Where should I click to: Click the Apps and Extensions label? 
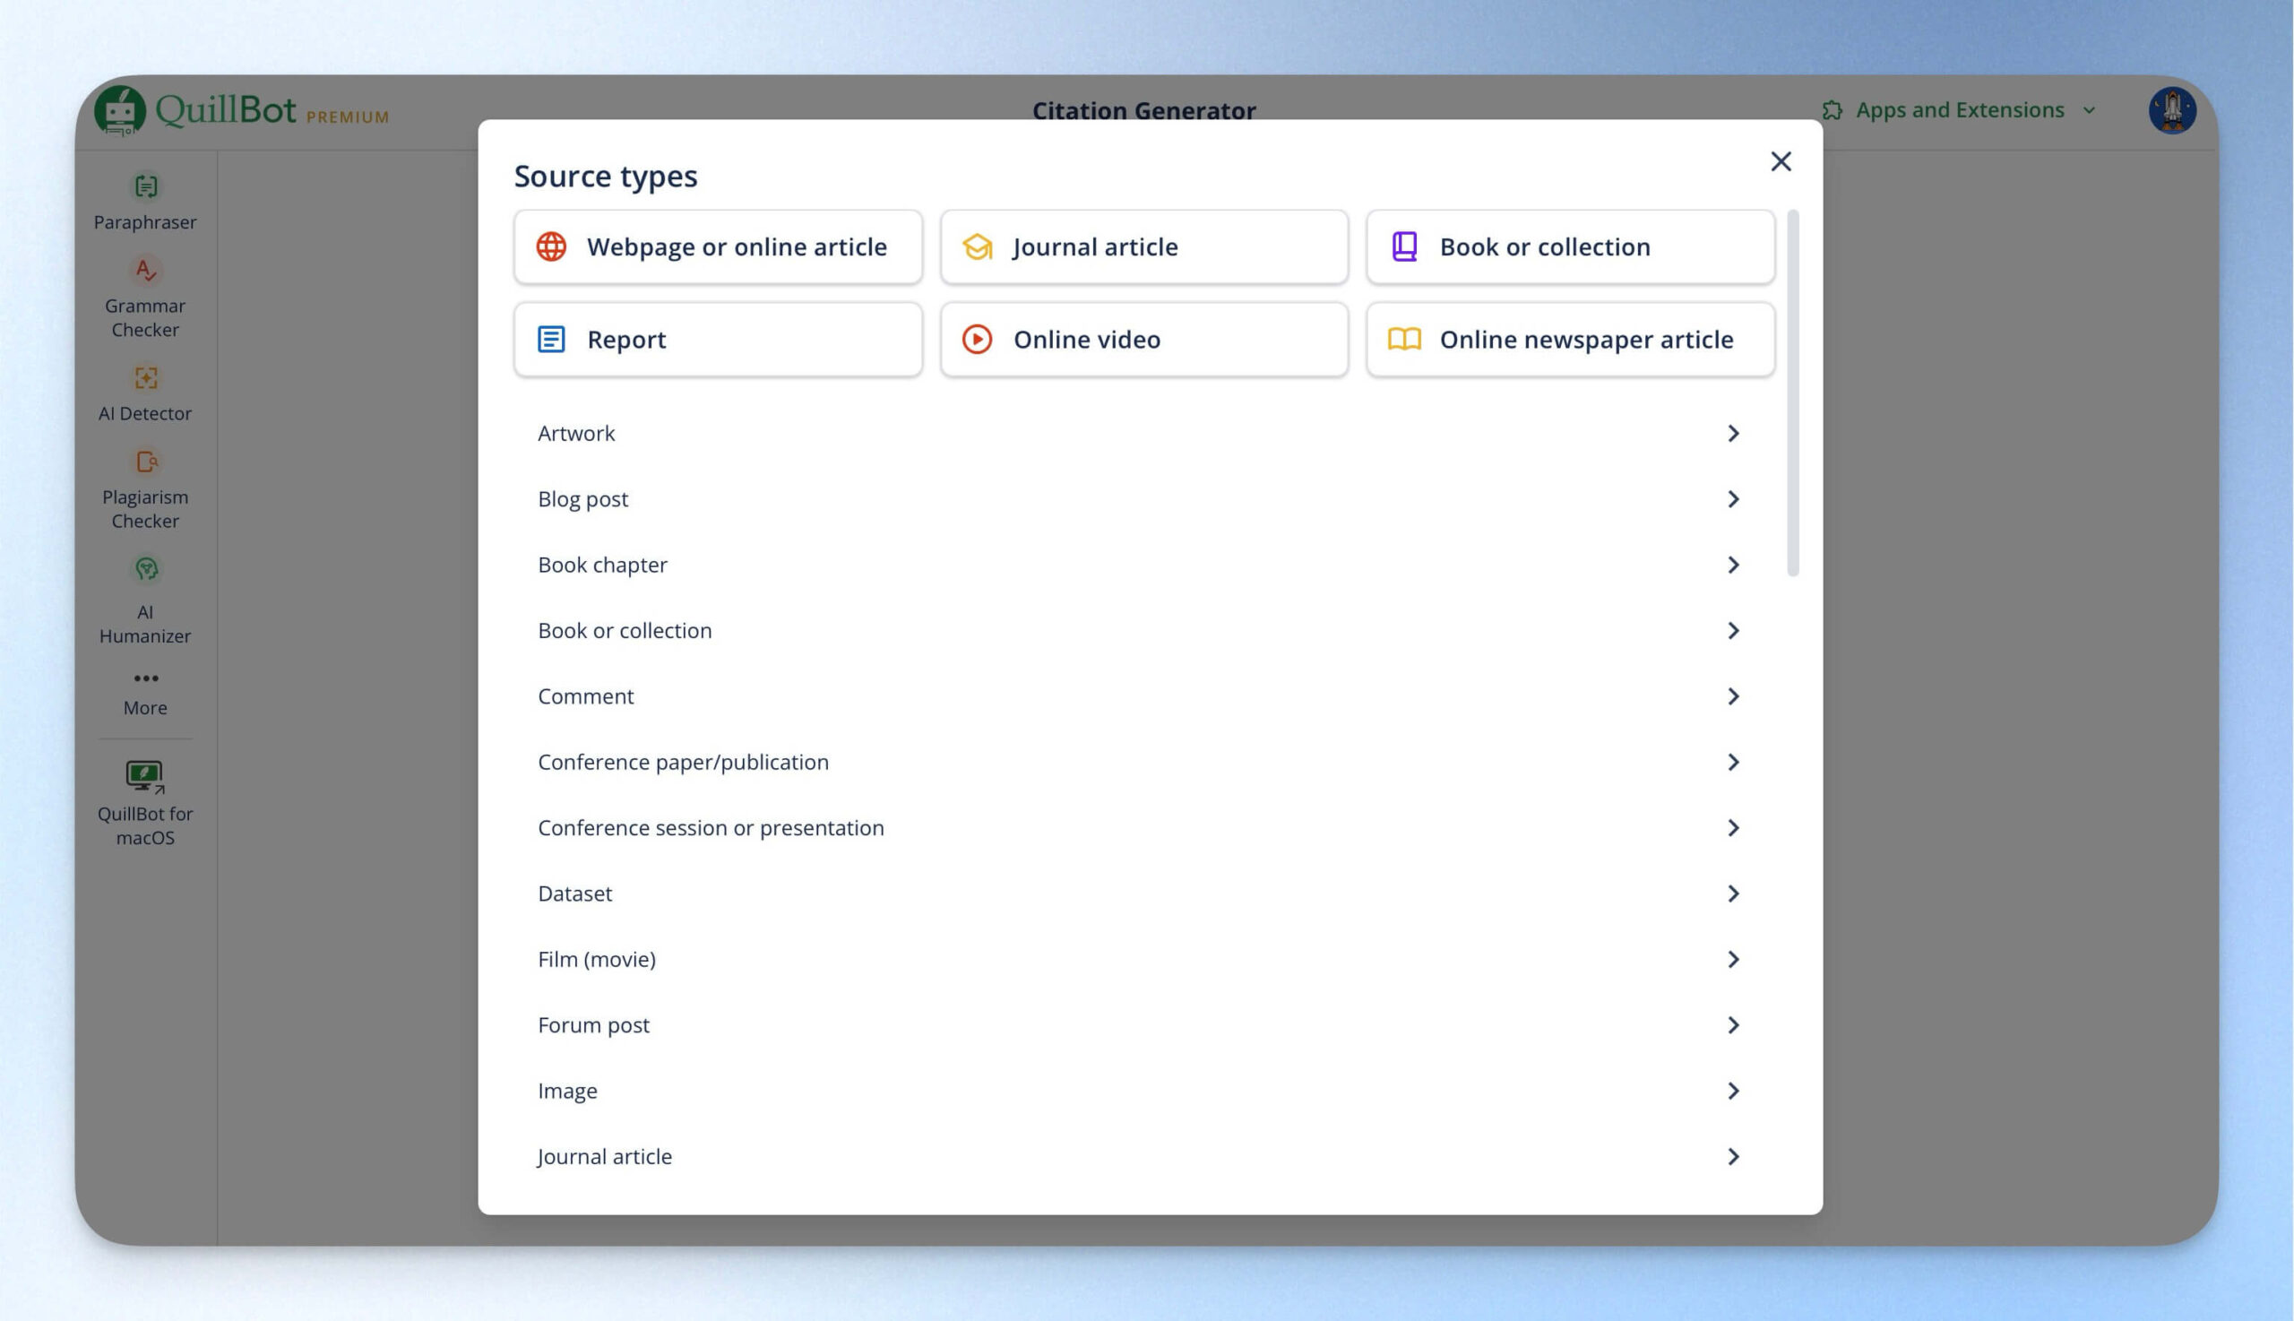pos(1959,109)
